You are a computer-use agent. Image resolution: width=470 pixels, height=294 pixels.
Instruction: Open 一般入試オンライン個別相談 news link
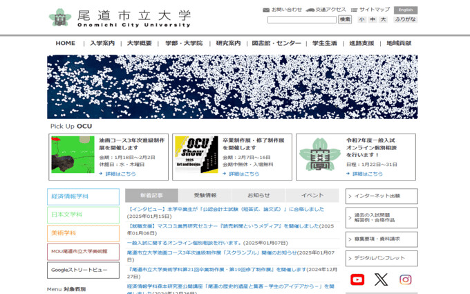point(185,243)
